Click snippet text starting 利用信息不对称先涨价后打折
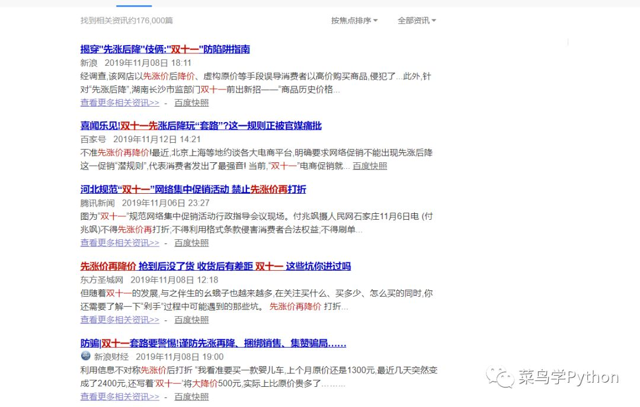640x407 pixels. (x=259, y=377)
